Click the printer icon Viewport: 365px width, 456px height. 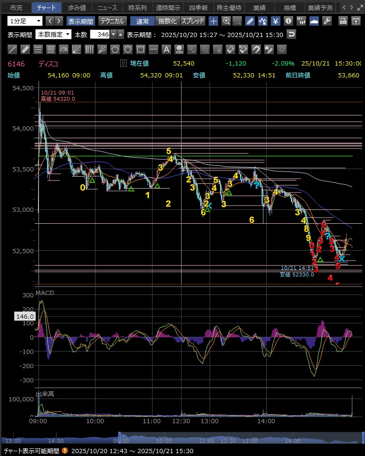pyautogui.click(x=343, y=21)
